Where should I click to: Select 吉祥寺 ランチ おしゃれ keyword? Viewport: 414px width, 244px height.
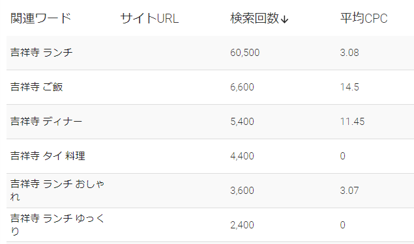point(57,190)
